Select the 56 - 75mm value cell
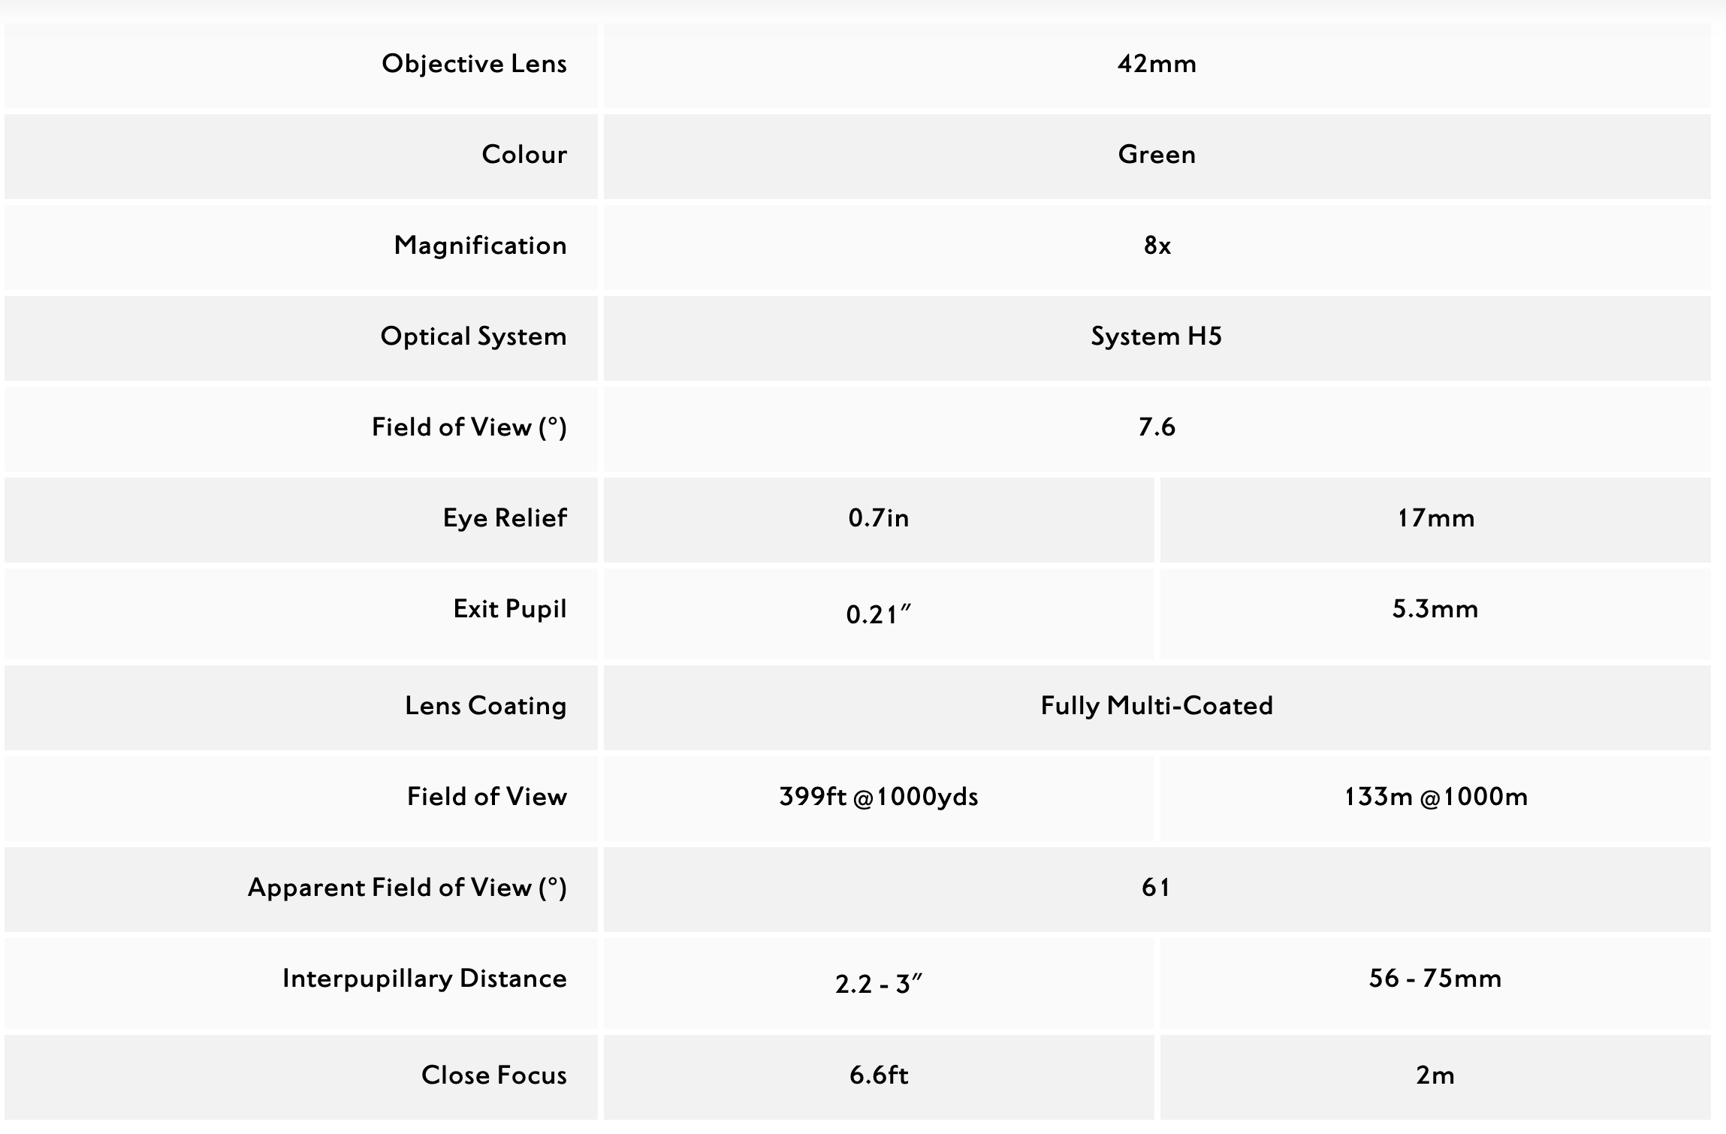 pos(1435,979)
